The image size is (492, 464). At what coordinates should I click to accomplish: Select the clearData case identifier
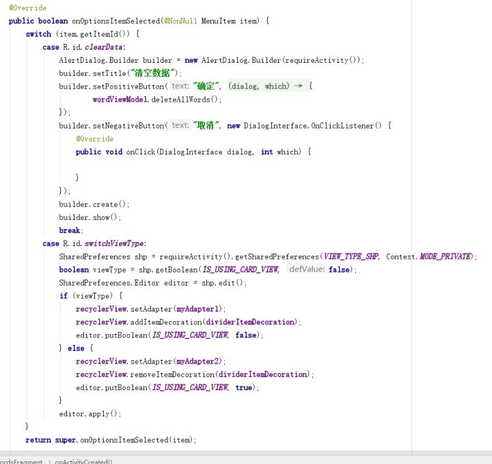click(103, 47)
